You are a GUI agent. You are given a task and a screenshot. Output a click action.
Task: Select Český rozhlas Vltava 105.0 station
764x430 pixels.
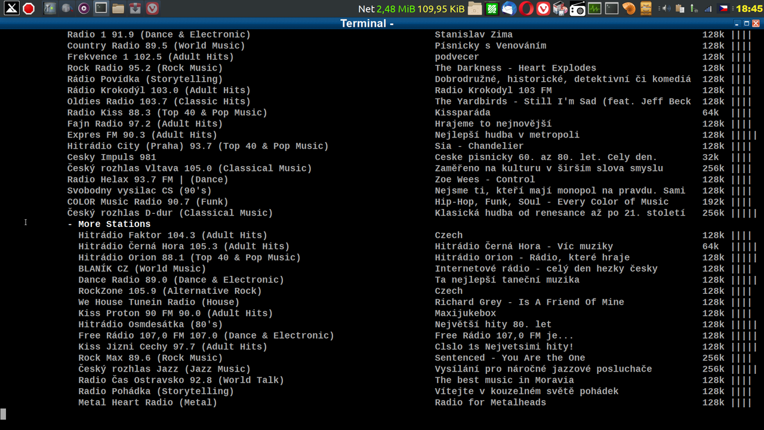click(189, 168)
